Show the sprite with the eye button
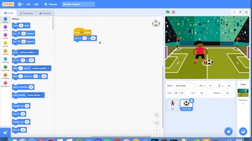252x141 pixels. 176,93
